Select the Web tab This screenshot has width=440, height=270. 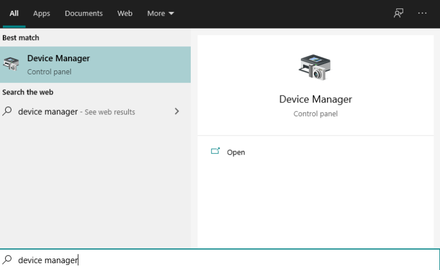pos(125,13)
